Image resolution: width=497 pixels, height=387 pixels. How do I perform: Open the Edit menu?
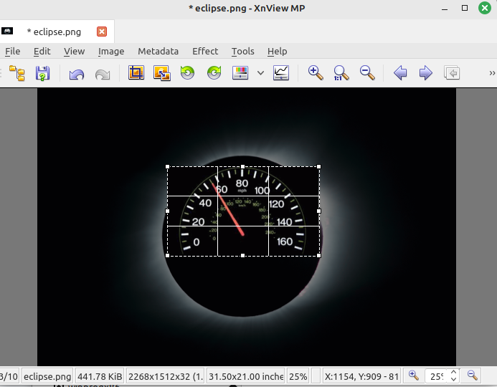click(x=42, y=52)
